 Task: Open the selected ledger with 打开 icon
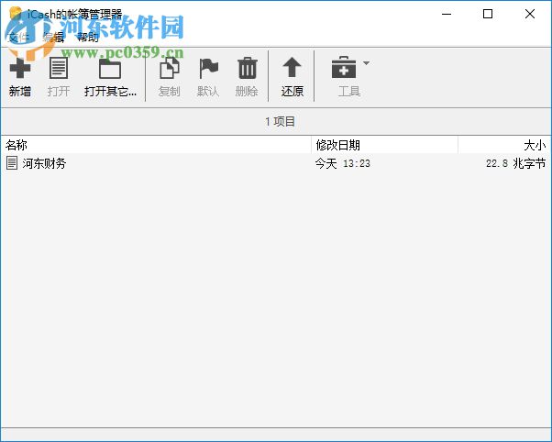[59, 68]
